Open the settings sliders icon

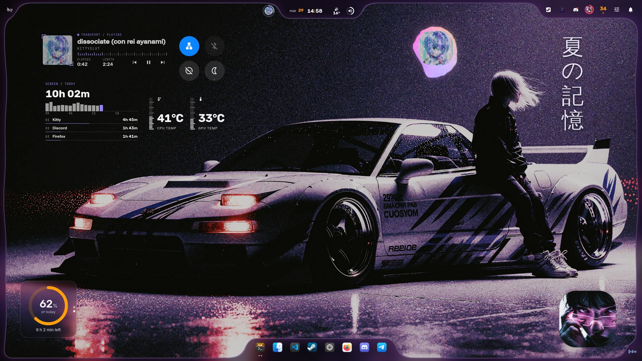click(617, 10)
